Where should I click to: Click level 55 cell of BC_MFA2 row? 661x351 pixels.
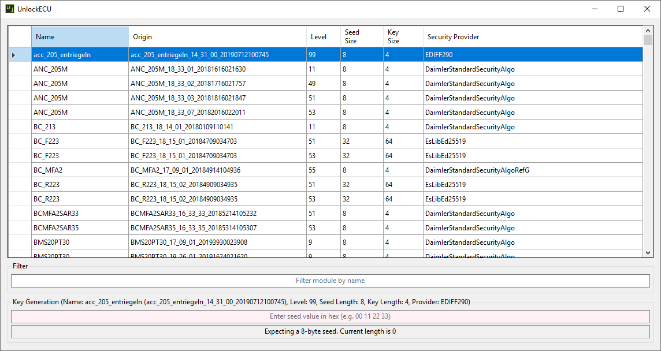324,170
